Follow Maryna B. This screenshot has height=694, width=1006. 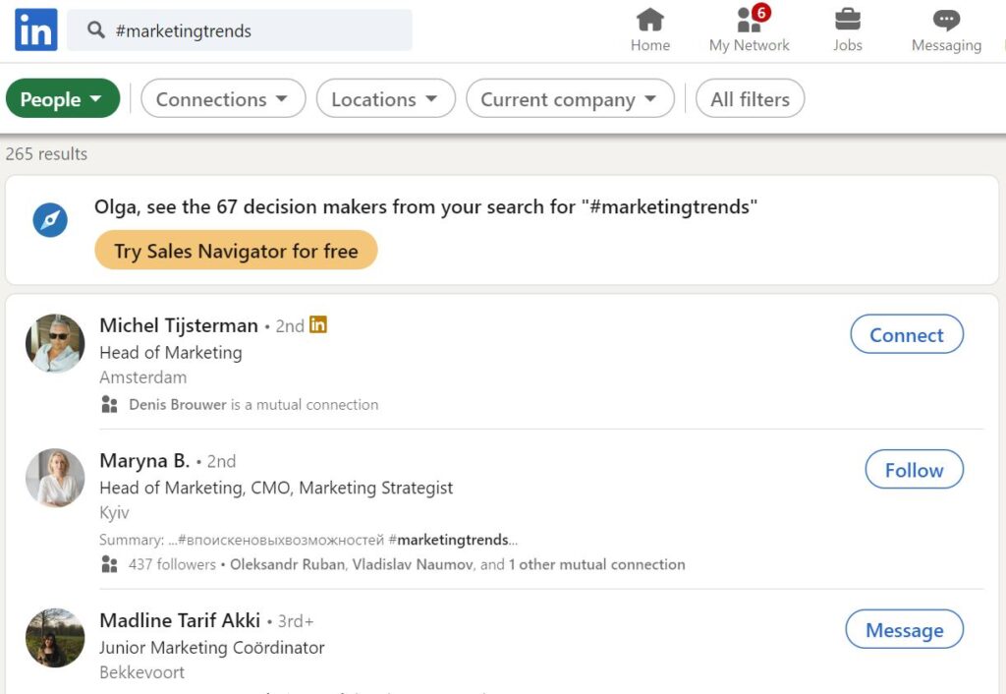click(915, 470)
